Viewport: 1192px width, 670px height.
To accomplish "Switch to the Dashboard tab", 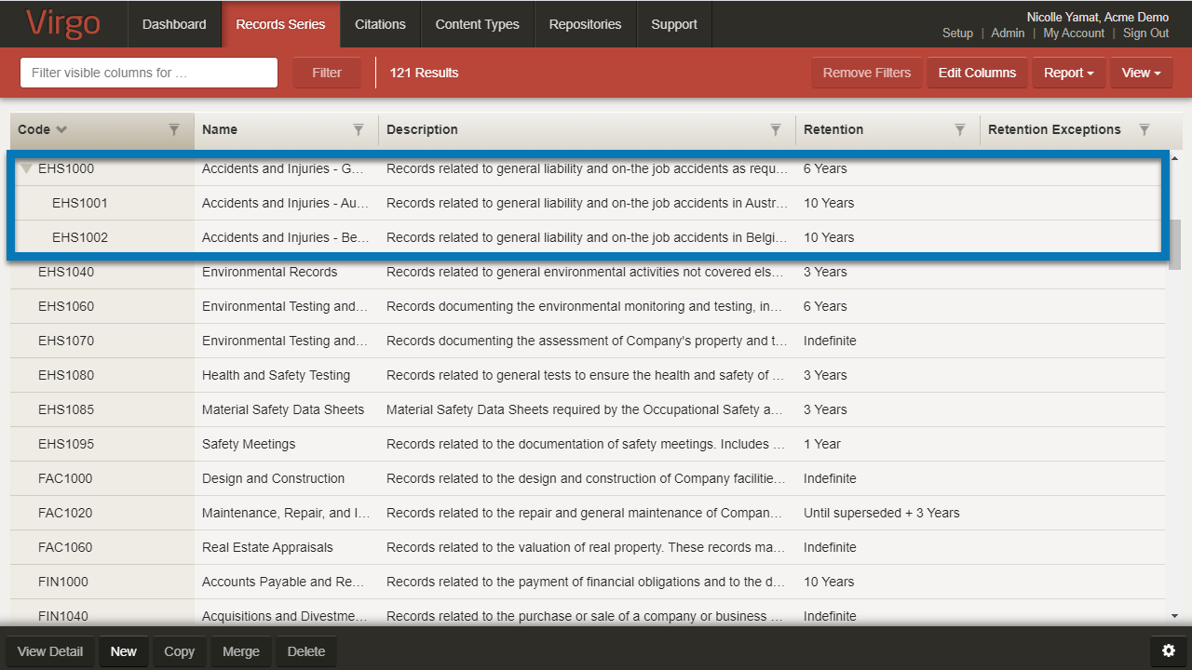I will point(174,24).
